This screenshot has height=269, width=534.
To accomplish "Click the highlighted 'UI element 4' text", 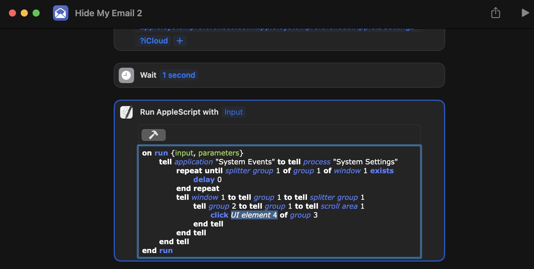I will coord(254,215).
